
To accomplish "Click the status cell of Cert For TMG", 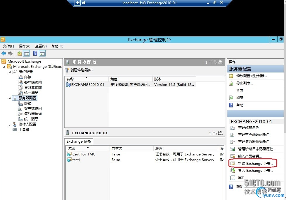I will (185, 154).
